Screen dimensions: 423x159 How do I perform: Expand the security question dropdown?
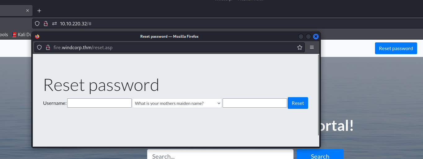177,103
